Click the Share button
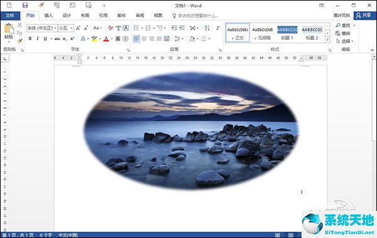 tap(364, 16)
